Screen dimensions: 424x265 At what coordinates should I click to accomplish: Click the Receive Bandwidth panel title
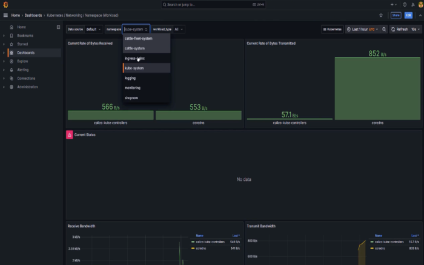tap(81, 226)
